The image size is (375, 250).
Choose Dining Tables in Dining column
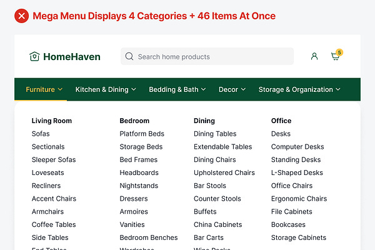(215, 134)
